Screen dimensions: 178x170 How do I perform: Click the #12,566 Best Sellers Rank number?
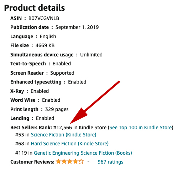tap(63, 127)
